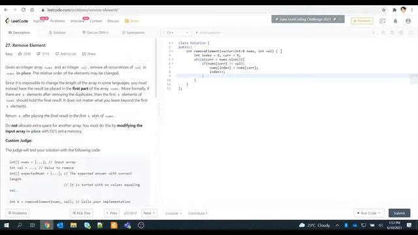This screenshot has width=418, height=235.
Task: Open Interview in the top navigation
Action: pyautogui.click(x=77, y=21)
